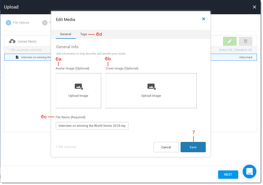Close the Upload window

click(255, 7)
